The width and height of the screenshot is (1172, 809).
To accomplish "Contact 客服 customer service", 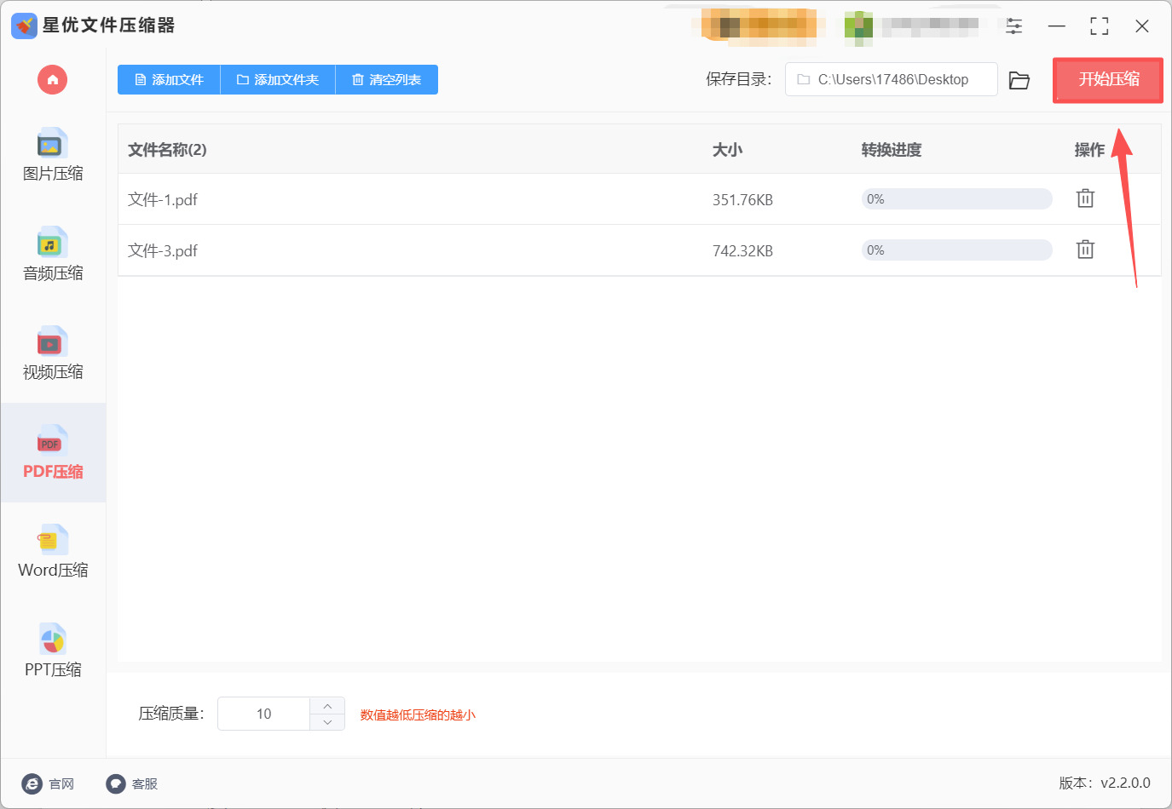I will (132, 783).
